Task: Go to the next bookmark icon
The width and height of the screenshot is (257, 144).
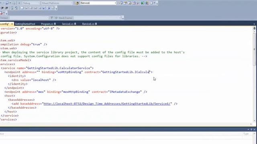Action: point(31,8)
